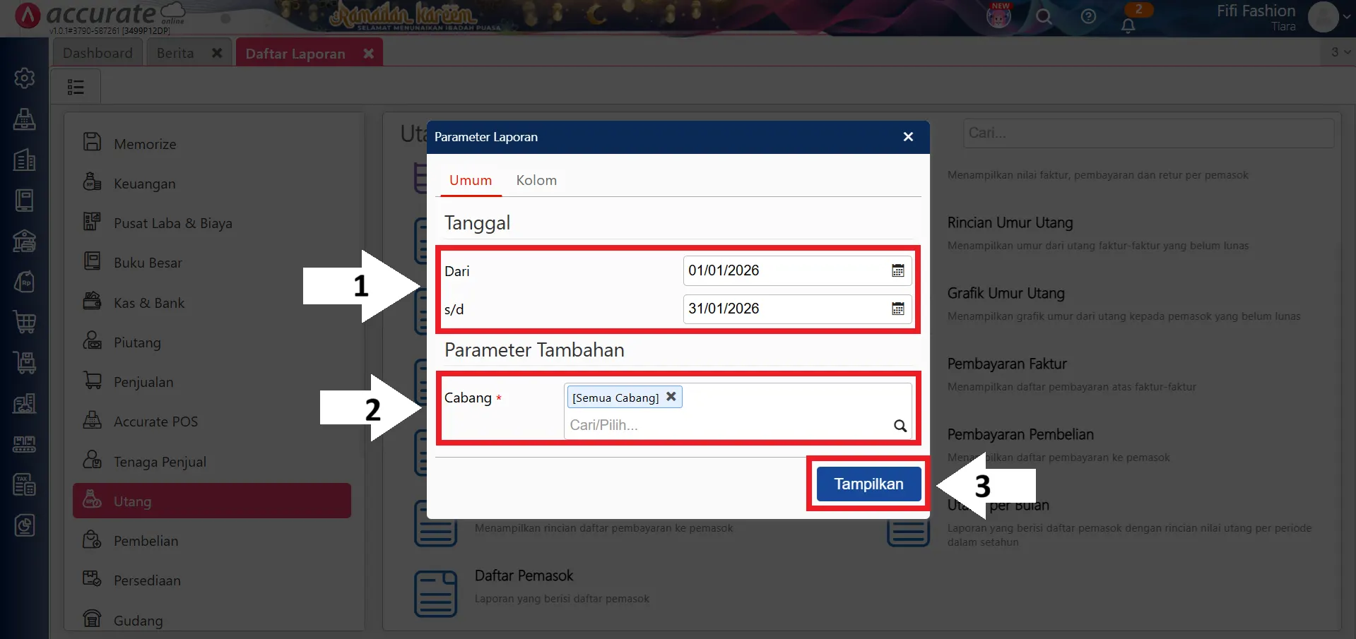Select the Rp price tag sidebar icon
1356x639 pixels.
(x=25, y=281)
